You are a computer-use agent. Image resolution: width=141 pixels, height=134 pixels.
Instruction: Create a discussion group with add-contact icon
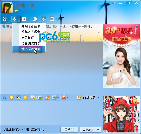35,19
